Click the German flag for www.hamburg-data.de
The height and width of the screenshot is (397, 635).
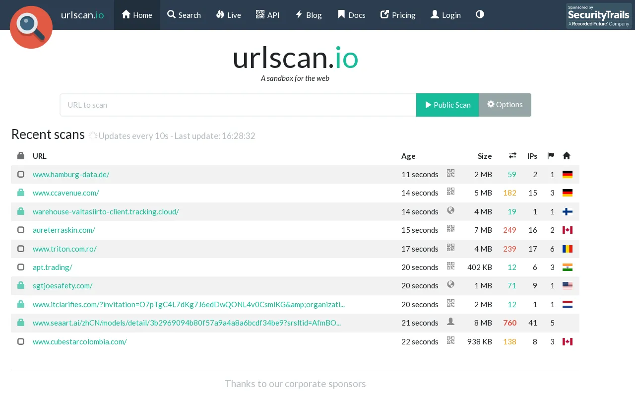tap(568, 174)
